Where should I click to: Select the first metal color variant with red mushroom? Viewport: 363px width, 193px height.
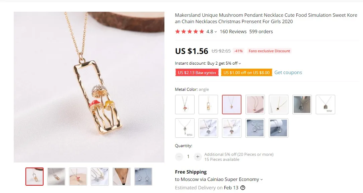tap(185, 105)
